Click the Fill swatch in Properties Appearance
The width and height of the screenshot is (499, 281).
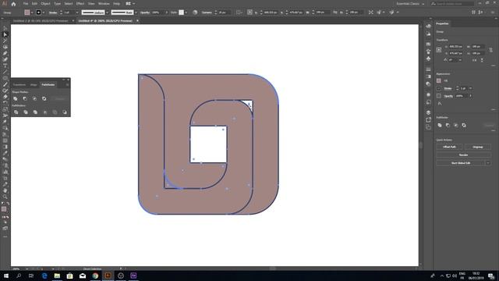pyautogui.click(x=439, y=80)
